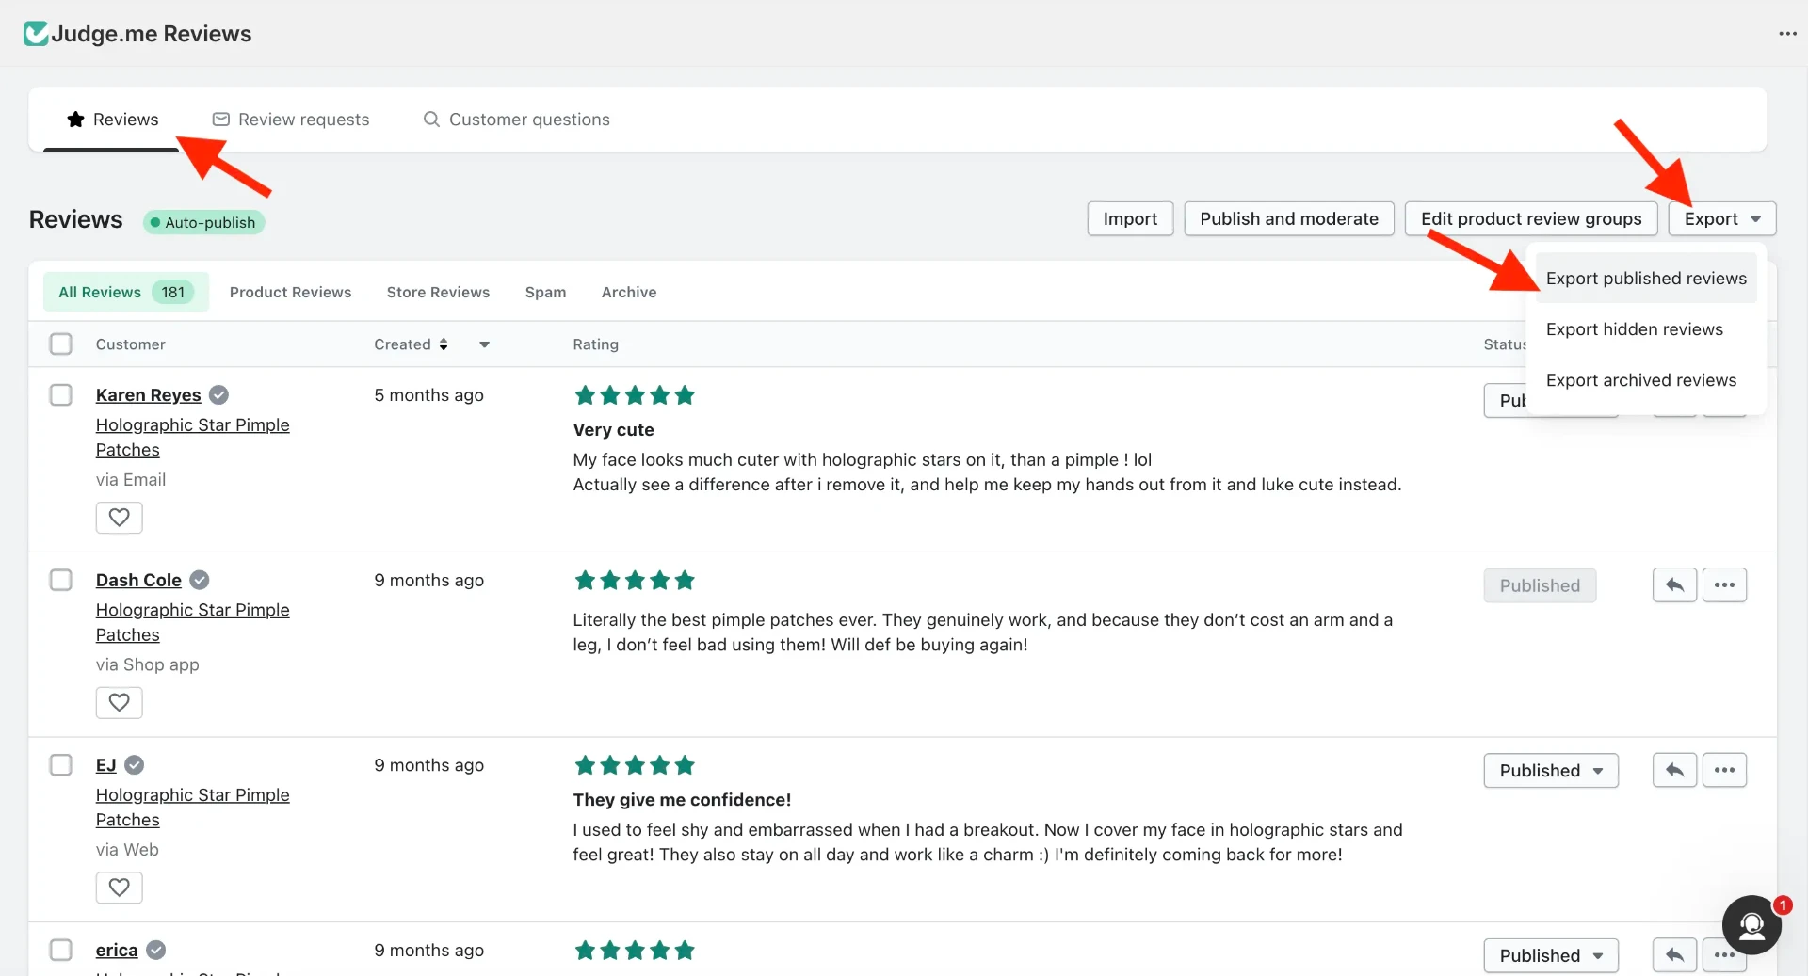
Task: Open erica's Published status dropdown
Action: coord(1551,955)
